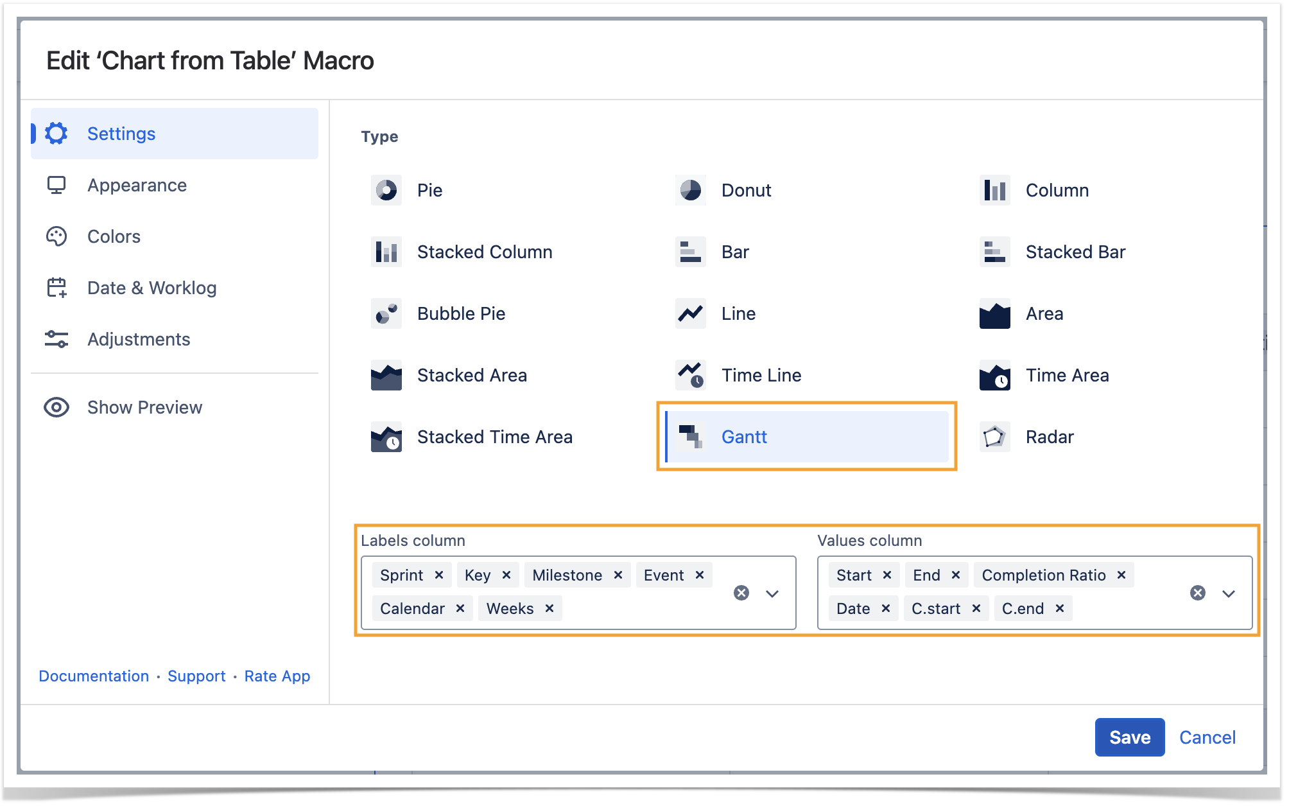
Task: Open the Documentation link
Action: point(94,676)
